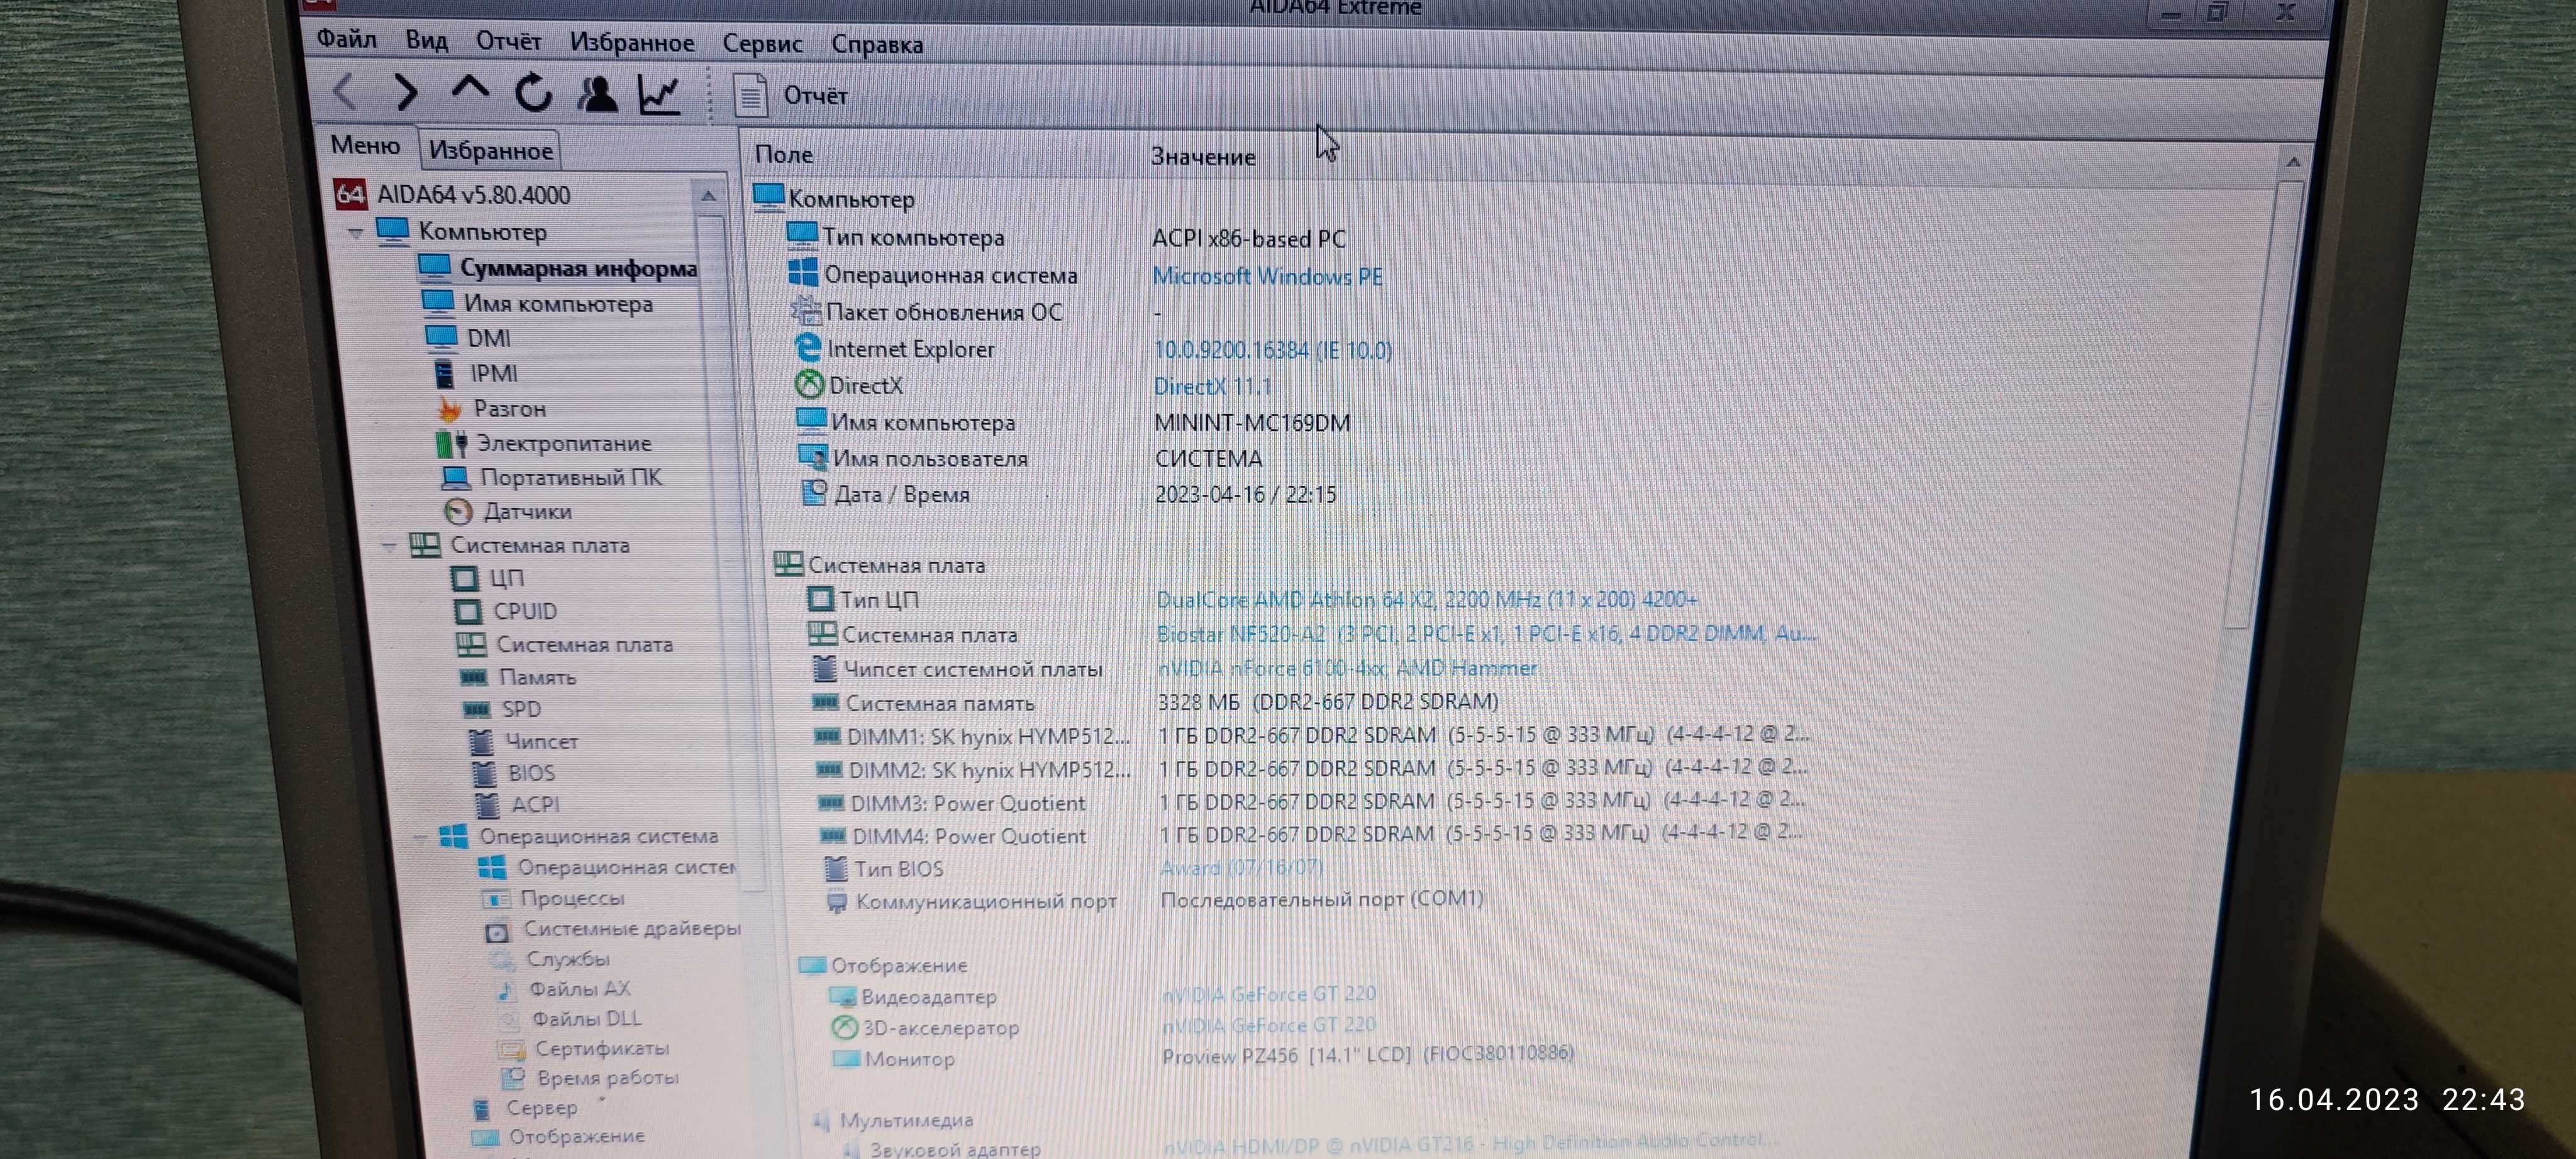Click the Монитор icon in list
The width and height of the screenshot is (2576, 1159).
(x=846, y=1058)
